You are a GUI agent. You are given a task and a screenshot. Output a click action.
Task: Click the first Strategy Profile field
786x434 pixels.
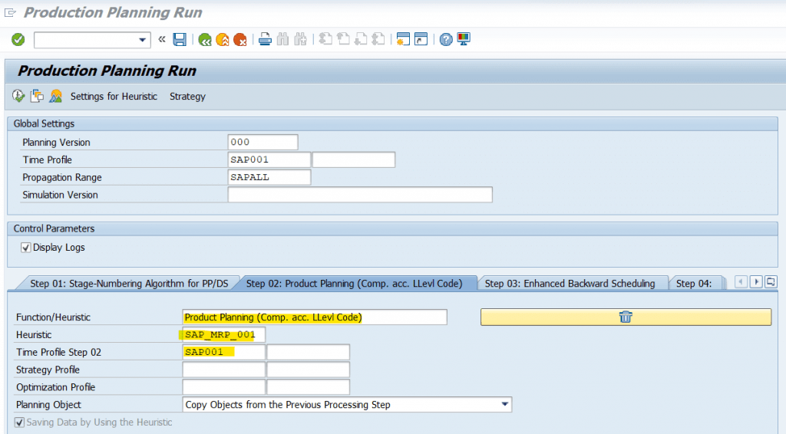(223, 370)
